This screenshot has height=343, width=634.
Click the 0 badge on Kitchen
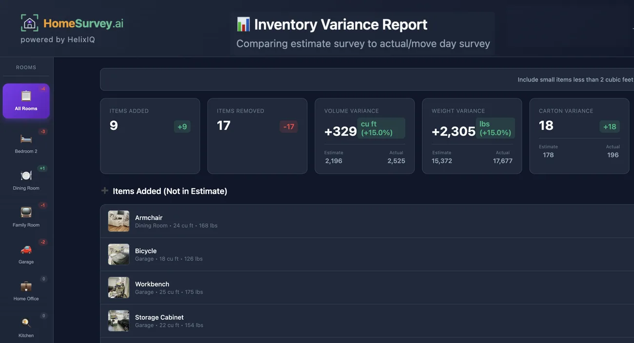tap(43, 316)
